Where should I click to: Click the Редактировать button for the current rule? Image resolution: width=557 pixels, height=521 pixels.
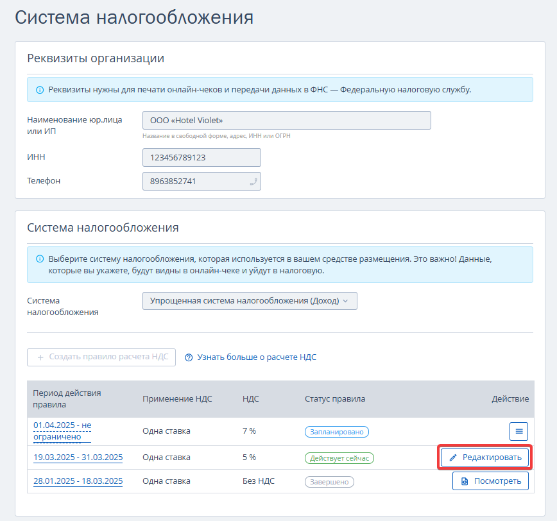(485, 457)
